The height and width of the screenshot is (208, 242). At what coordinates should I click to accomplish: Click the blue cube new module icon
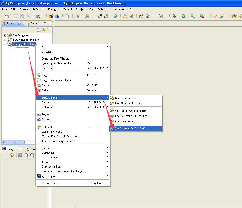[57, 16]
